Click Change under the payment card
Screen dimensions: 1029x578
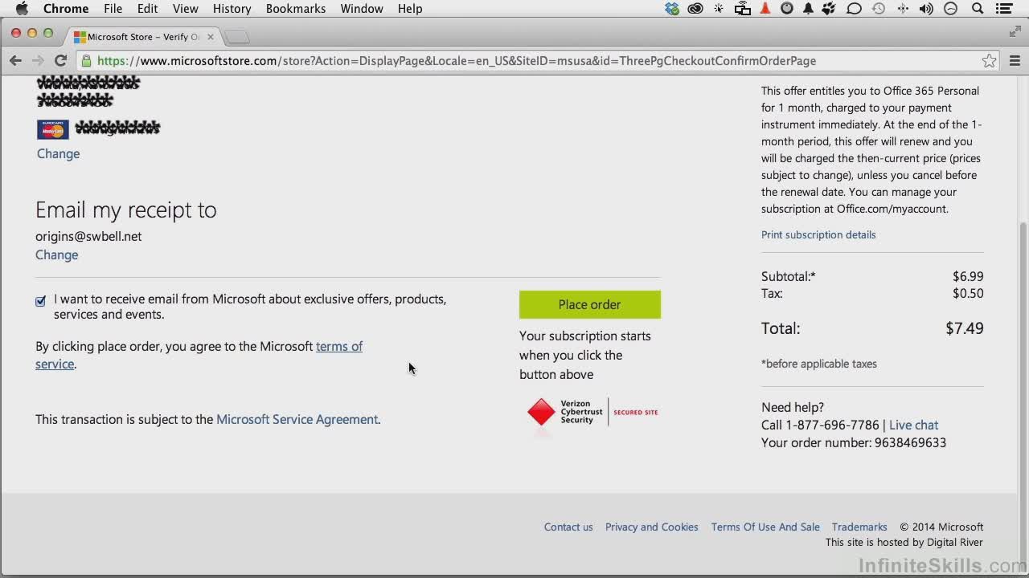coord(58,153)
